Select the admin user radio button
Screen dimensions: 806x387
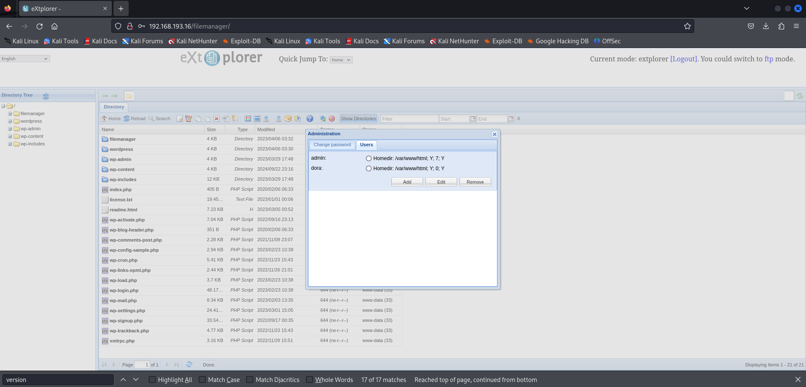[x=369, y=158]
